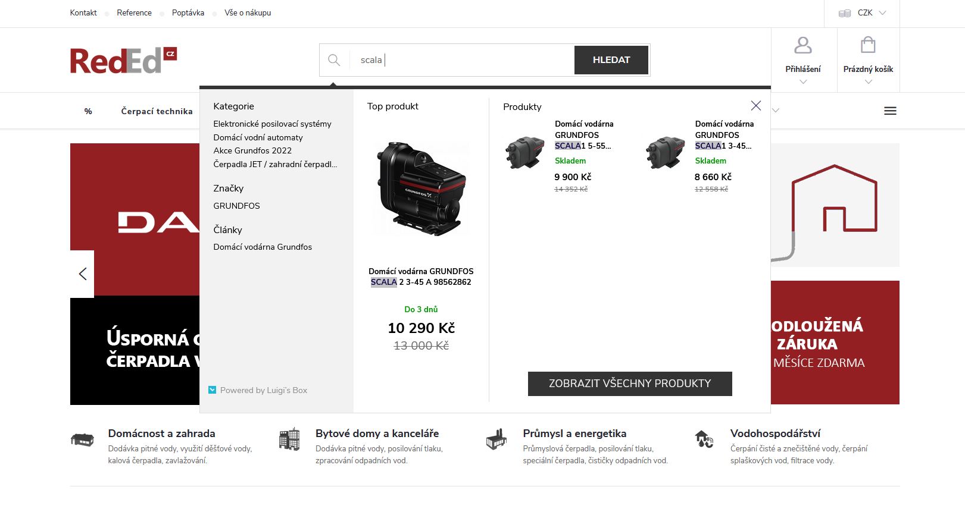Image resolution: width=965 pixels, height=512 pixels.
Task: Click the Domácnost a zahrada house icon
Action: click(x=82, y=440)
